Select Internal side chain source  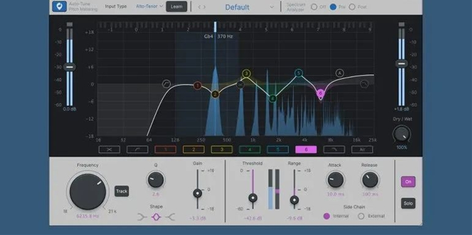coord(326,216)
